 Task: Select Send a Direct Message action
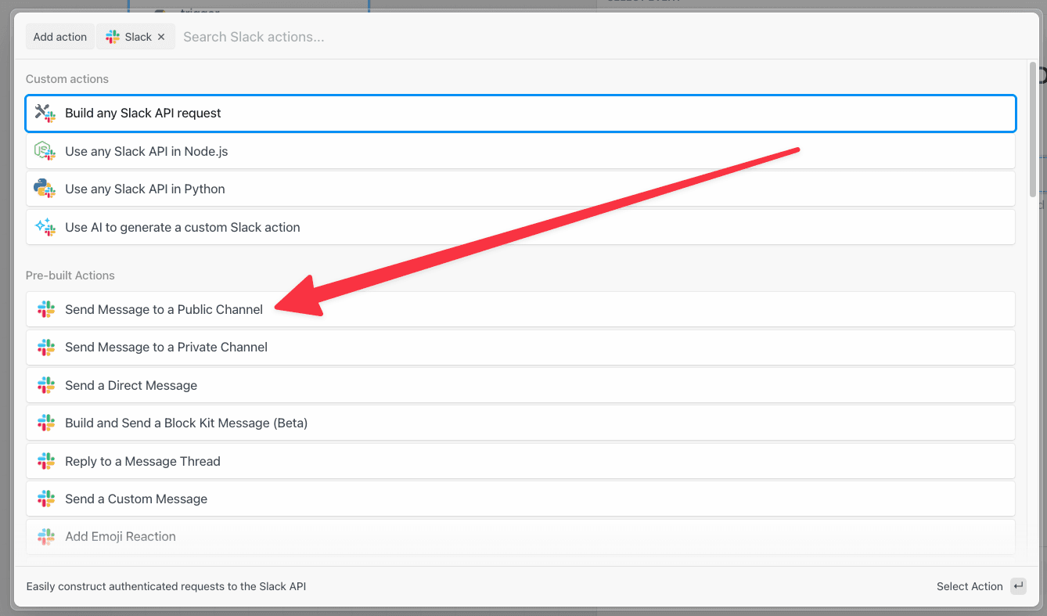[520, 385]
